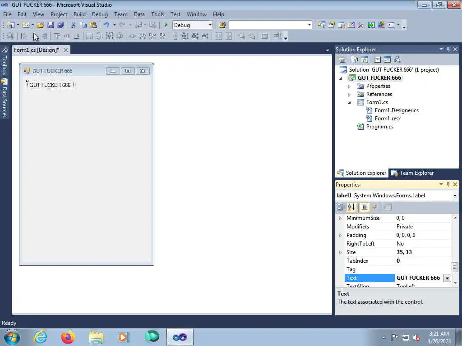Viewport: 462px width, 346px height.
Task: Open the Properties Window toolbar icon
Action: pyautogui.click(x=332, y=25)
